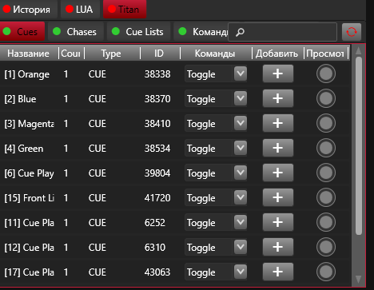Viewport: 374px width, 290px height.
Task: Toggle preview circle for [11] Cue Pla
Action: pyautogui.click(x=326, y=222)
